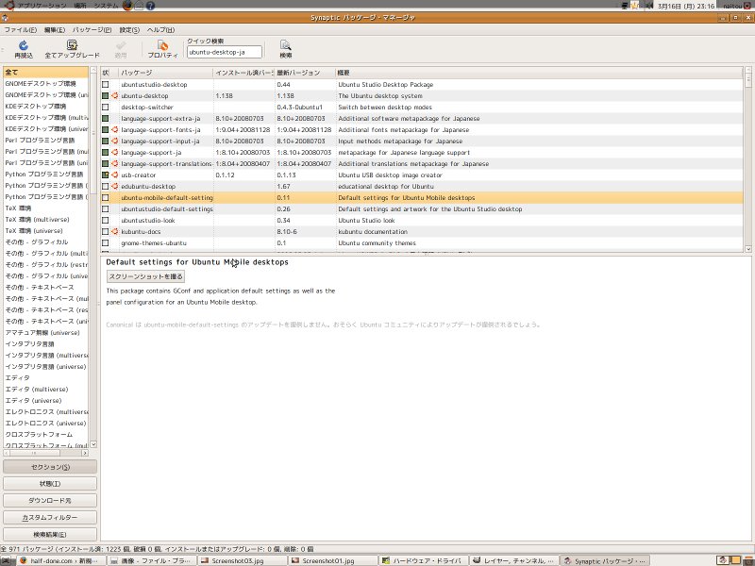Image resolution: width=755 pixels, height=566 pixels.
Task: Open the 設定(S) menu
Action: coord(129,30)
